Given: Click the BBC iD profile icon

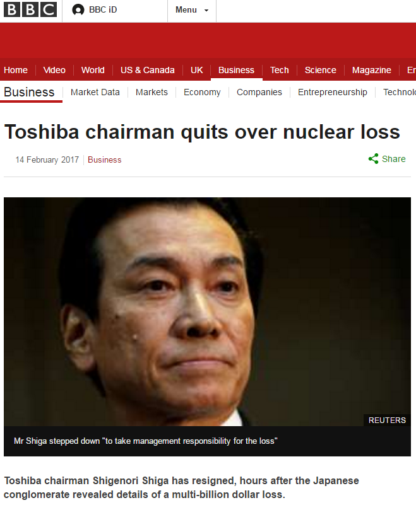Looking at the screenshot, I should [78, 10].
